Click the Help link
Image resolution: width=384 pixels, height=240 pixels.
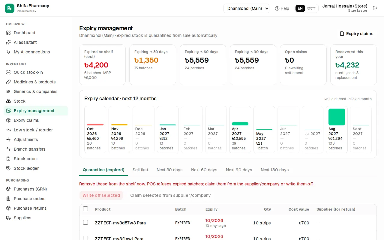(282, 8)
